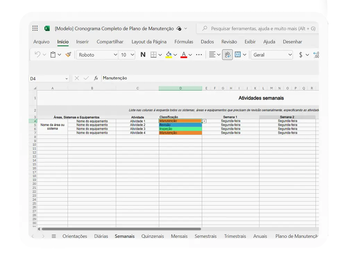Open the dropdown arrow beside cell D4

coord(204,121)
